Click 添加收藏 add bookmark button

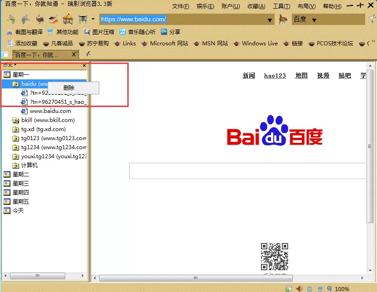coord(22,44)
